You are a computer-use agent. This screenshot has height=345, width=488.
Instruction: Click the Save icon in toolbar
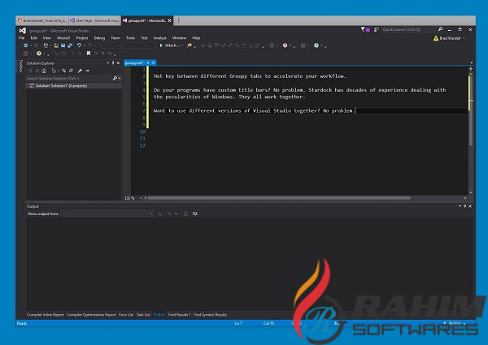(63, 45)
